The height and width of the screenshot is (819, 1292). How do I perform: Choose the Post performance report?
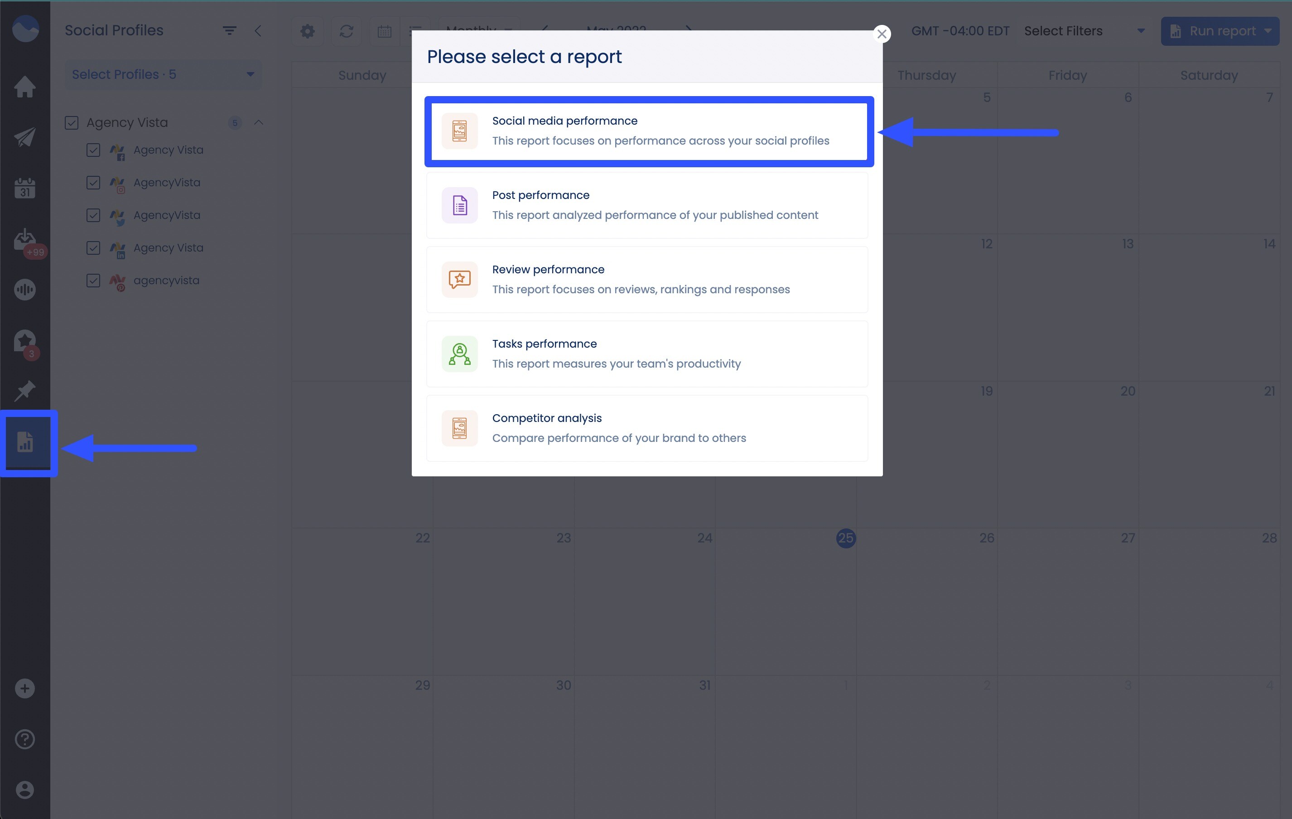647,205
